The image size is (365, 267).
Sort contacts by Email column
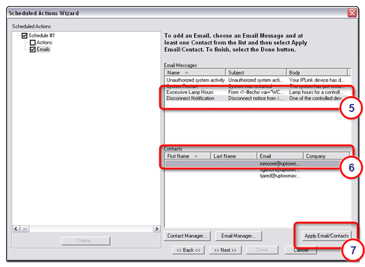(279, 156)
